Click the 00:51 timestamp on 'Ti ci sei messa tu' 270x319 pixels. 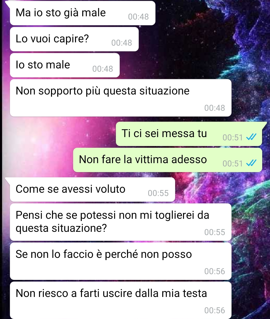[232, 138]
